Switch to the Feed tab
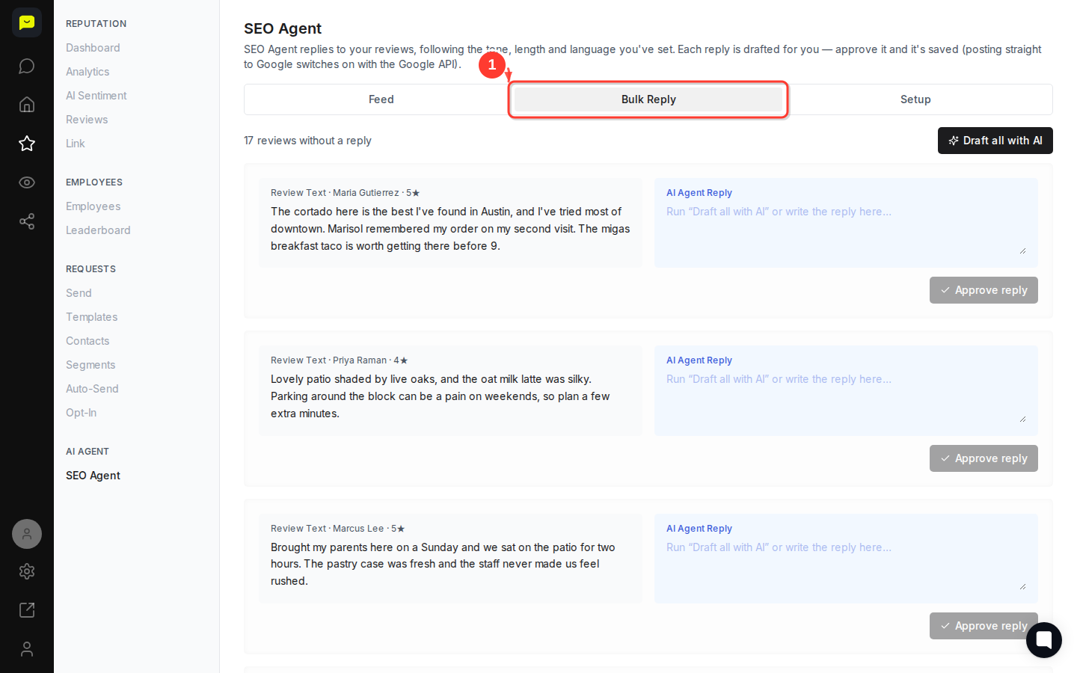The height and width of the screenshot is (673, 1077). (x=381, y=99)
